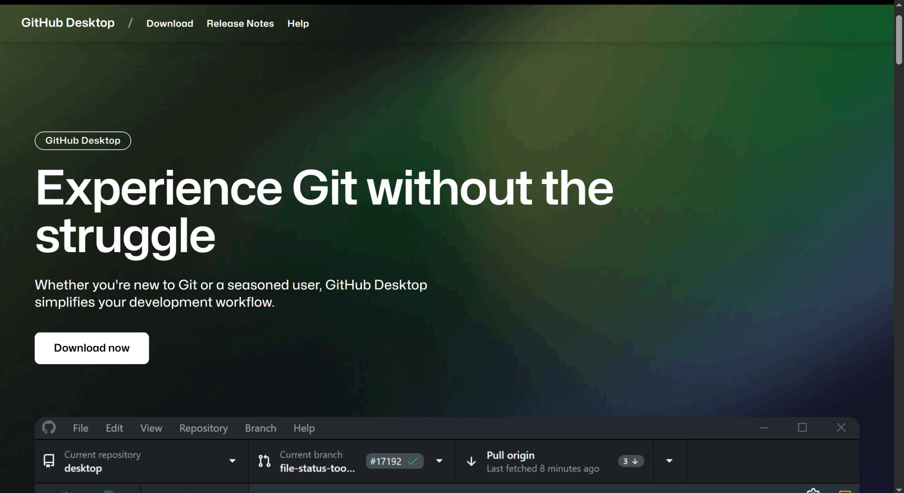This screenshot has height=493, width=904.
Task: Click the browser scrollbar down arrow
Action: pyautogui.click(x=899, y=490)
